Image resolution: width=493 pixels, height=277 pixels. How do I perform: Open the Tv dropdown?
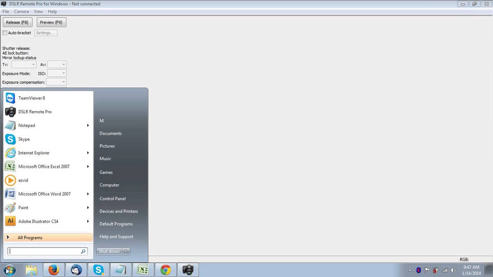(x=24, y=65)
